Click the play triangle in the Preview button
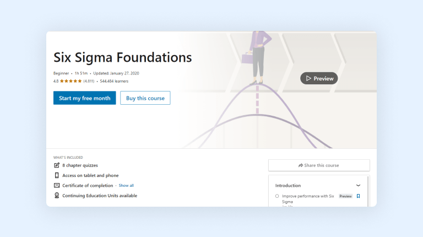This screenshot has width=423, height=237. click(x=308, y=78)
